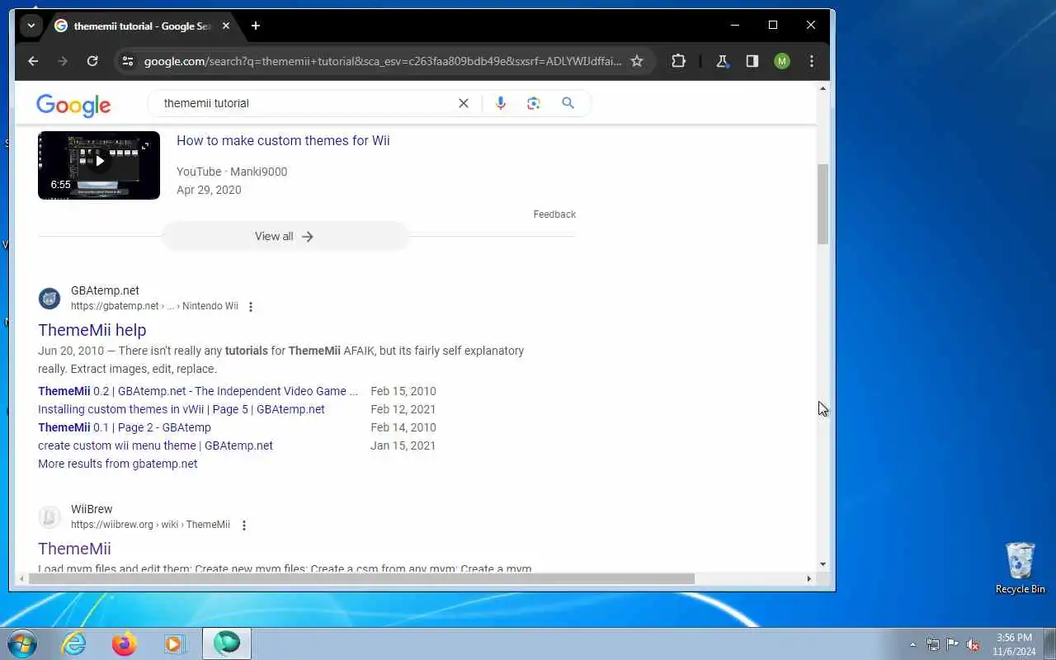Open site information icon in address bar

(127, 61)
